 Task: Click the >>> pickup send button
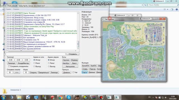(x=17, y=72)
